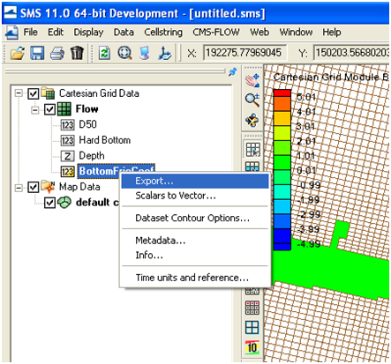Click the Frame image icon
Screen dimensions: 391x364
(x=124, y=53)
